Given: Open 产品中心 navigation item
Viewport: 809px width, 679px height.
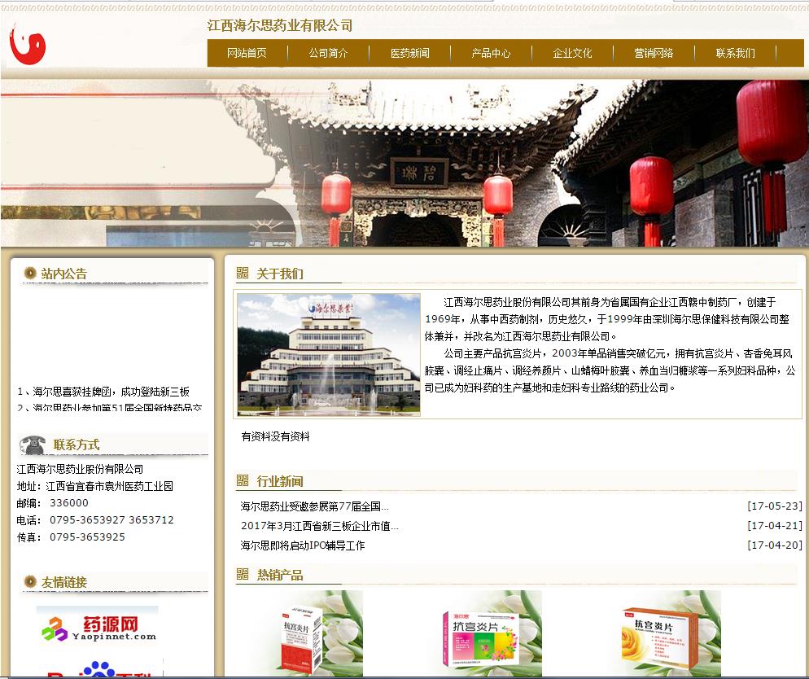Looking at the screenshot, I should (491, 53).
